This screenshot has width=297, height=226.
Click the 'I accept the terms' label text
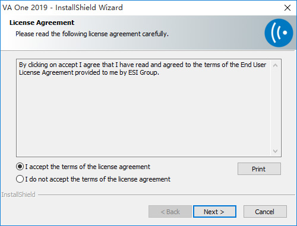coord(87,167)
